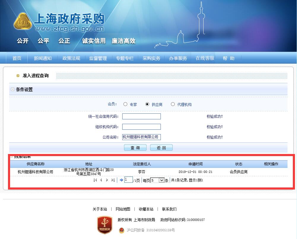Click the 上海政府采购 gold logo emblem
Image resolution: width=297 pixels, height=239 pixels.
(23, 22)
